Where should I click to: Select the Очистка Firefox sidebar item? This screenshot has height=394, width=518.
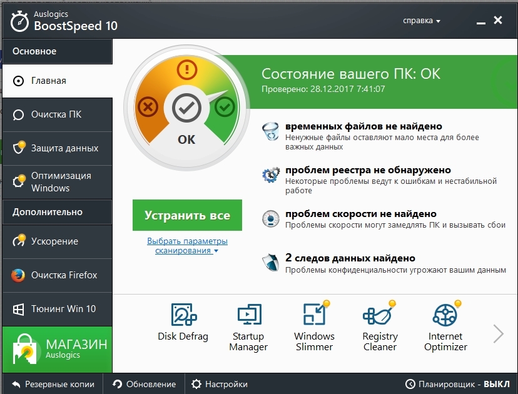click(x=56, y=275)
